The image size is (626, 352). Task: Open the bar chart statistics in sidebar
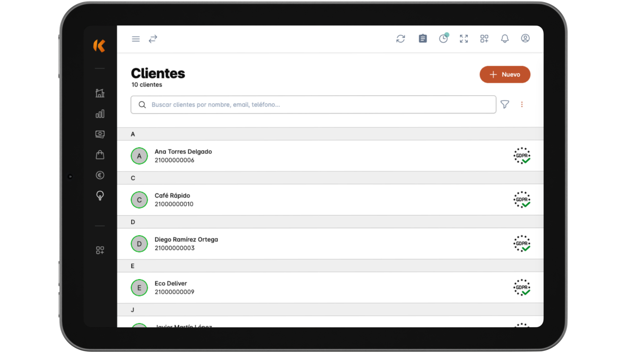pyautogui.click(x=100, y=114)
